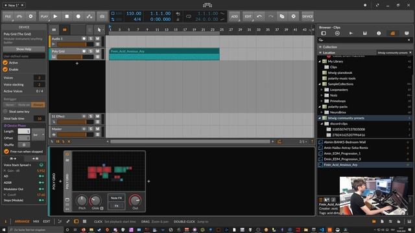Open the Poly Grid patch thumbnail
This screenshot has height=233, width=415.
(x=108, y=171)
